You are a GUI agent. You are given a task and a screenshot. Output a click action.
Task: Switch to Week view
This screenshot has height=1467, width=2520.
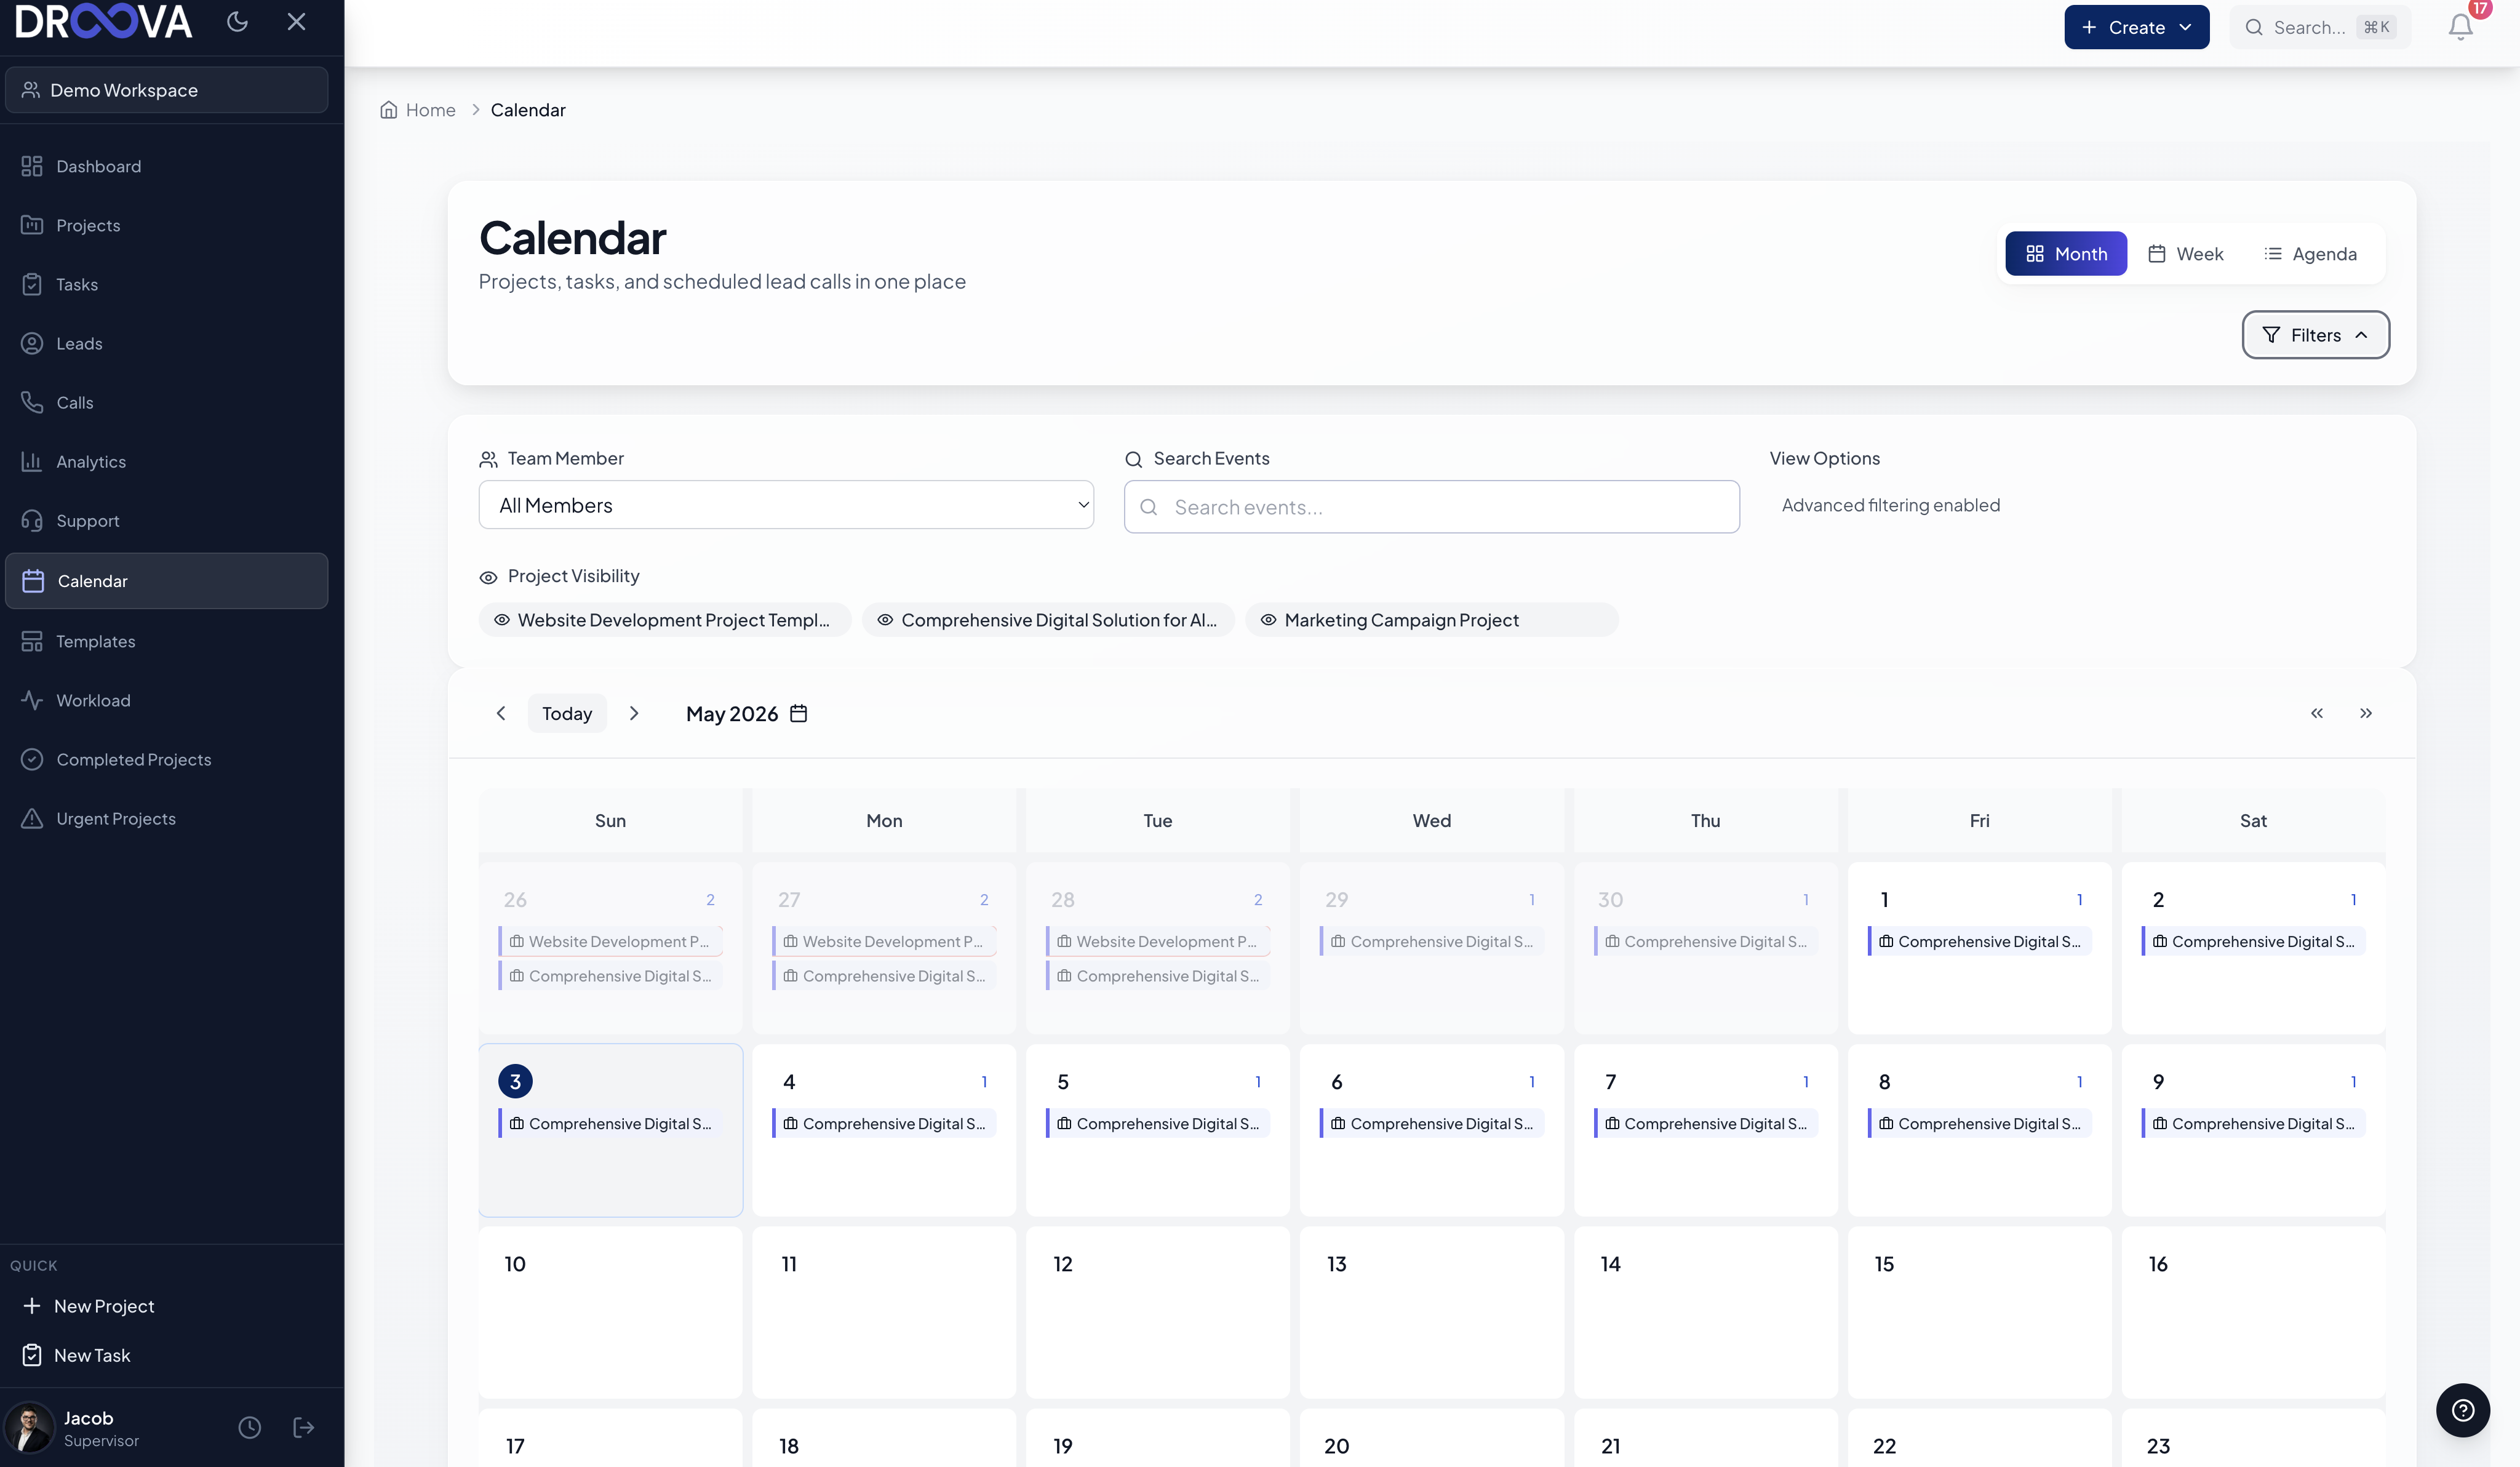click(2186, 254)
